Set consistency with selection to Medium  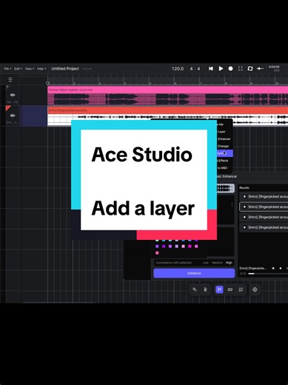[x=217, y=263]
